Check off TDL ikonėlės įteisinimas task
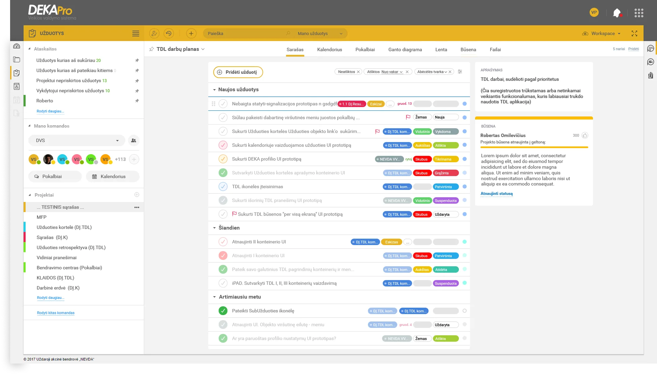657x375 pixels. point(223,186)
